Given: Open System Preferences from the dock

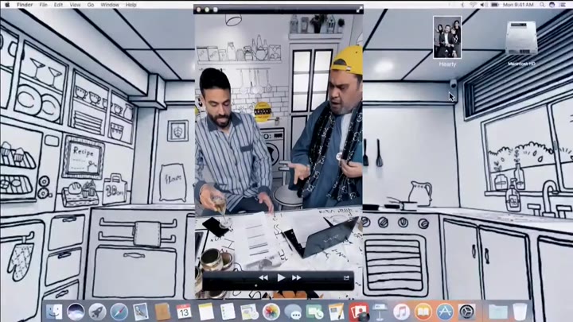Looking at the screenshot, I should coord(467,312).
